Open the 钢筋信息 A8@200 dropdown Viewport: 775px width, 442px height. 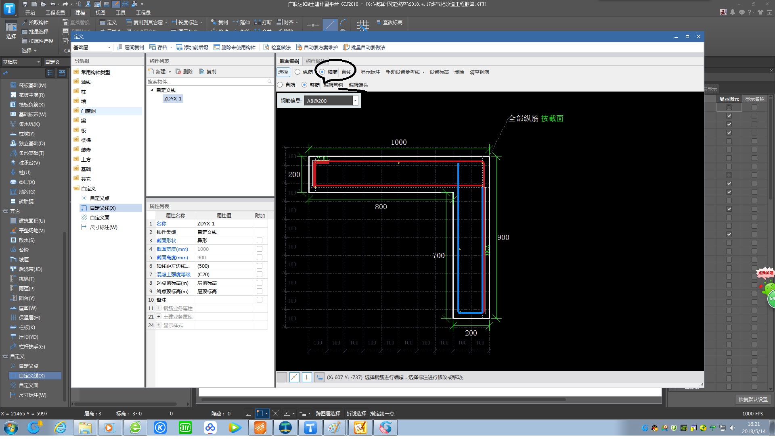(356, 101)
